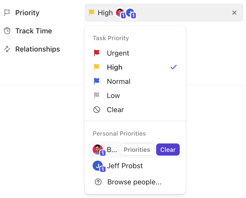This screenshot has width=246, height=198.
Task: Click the blue Normal priority flag
Action: (97, 81)
